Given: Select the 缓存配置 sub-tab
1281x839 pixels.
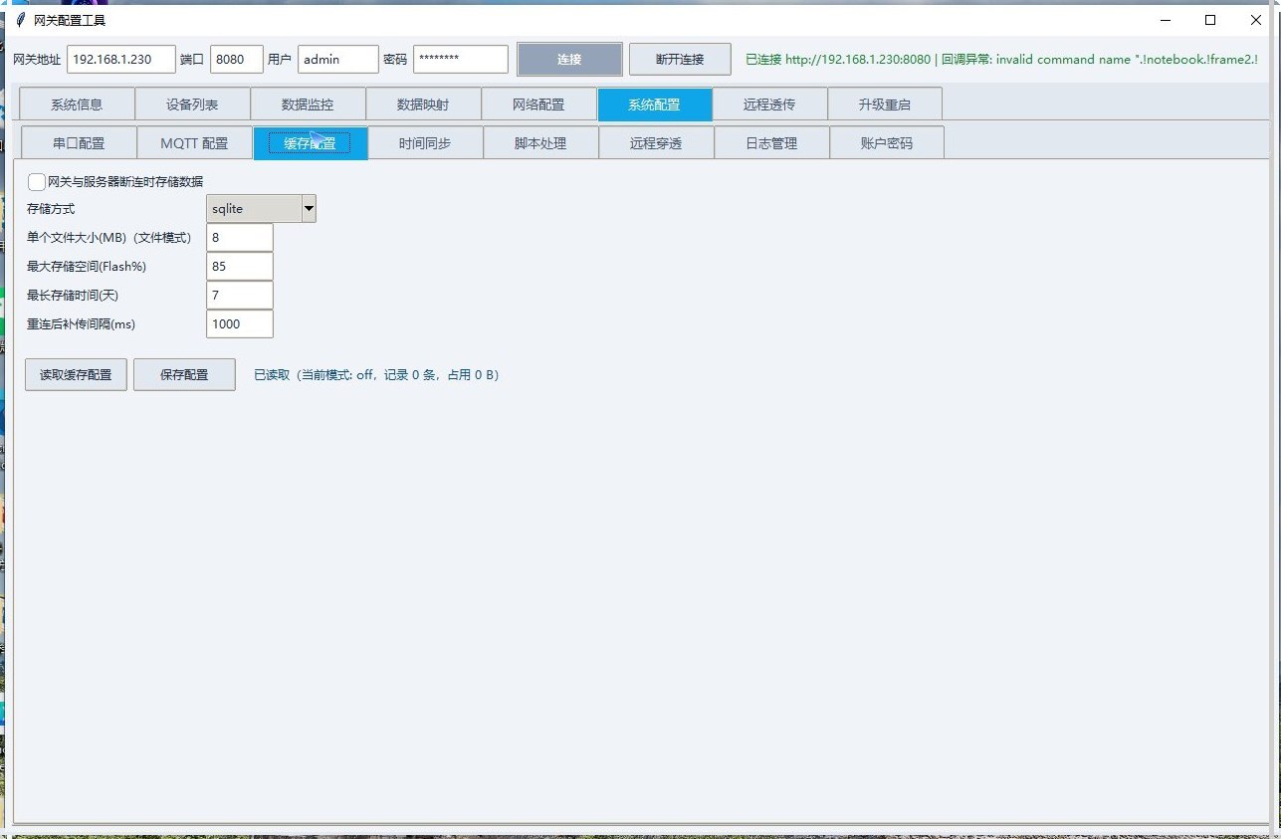Looking at the screenshot, I should click(310, 143).
